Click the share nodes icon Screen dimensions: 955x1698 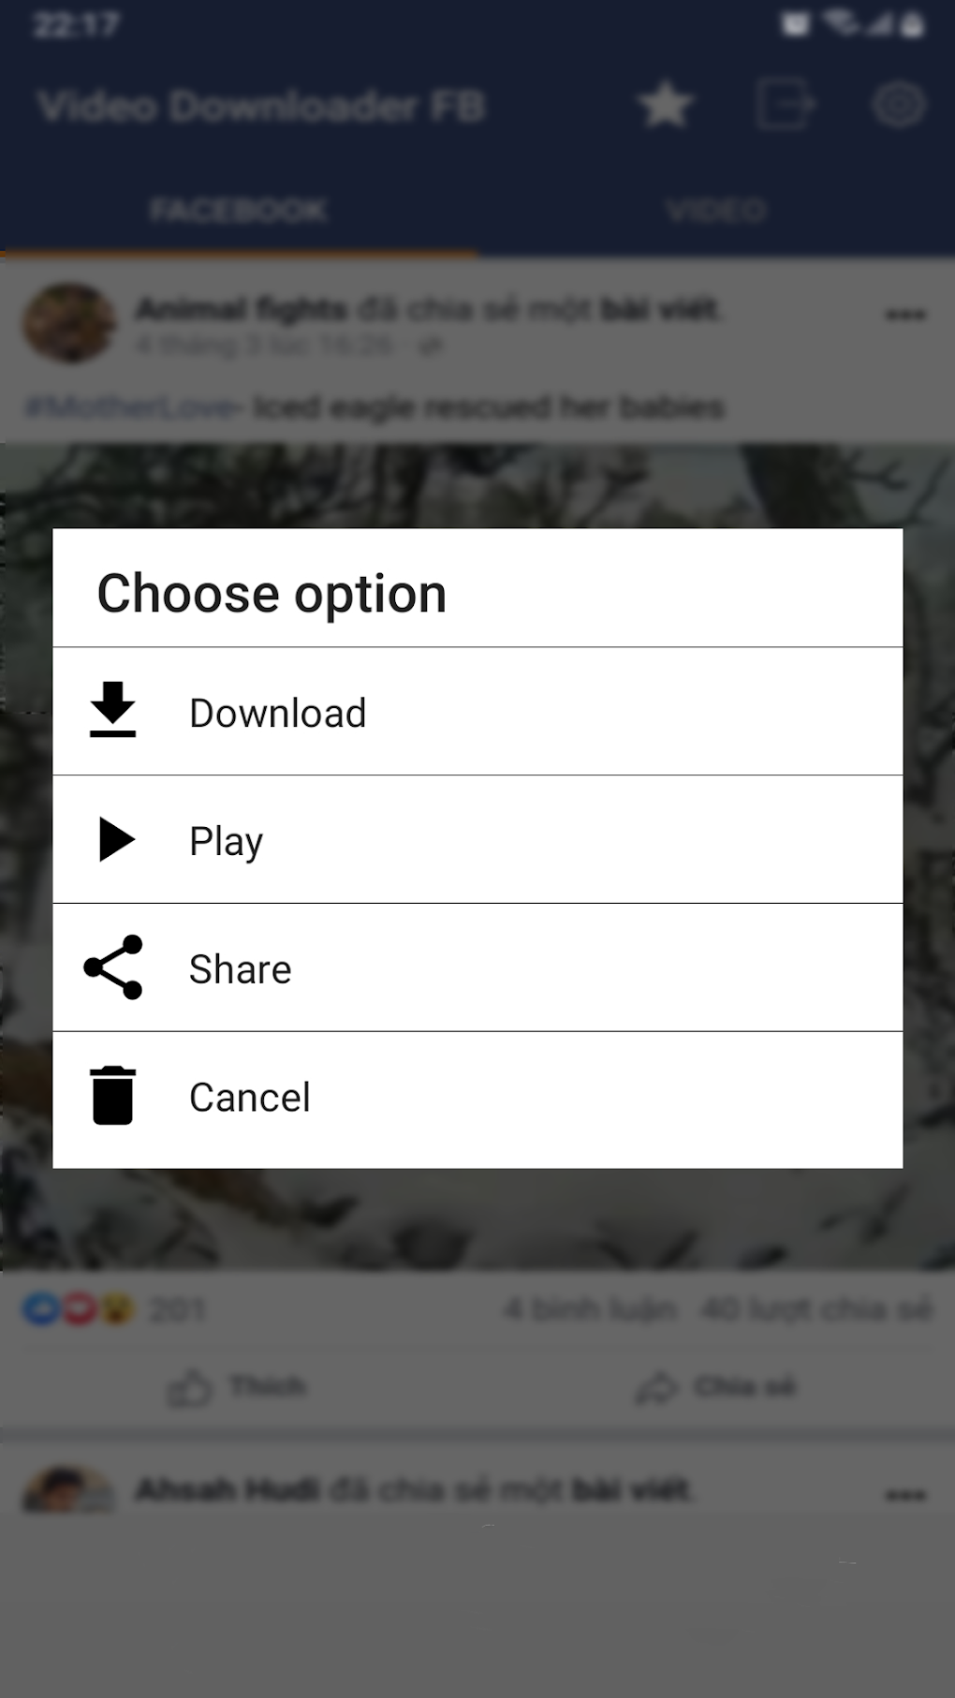click(x=113, y=967)
